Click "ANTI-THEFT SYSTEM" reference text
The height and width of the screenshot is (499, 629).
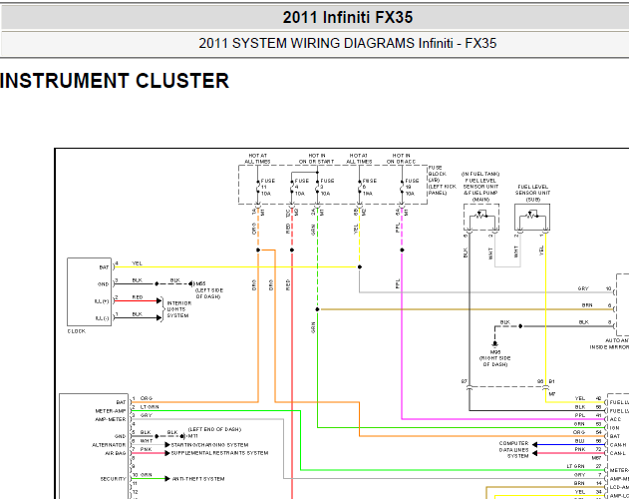coord(198,478)
